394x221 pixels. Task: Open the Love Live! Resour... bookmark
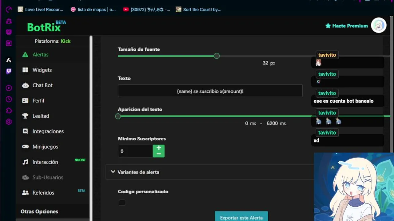point(40,10)
